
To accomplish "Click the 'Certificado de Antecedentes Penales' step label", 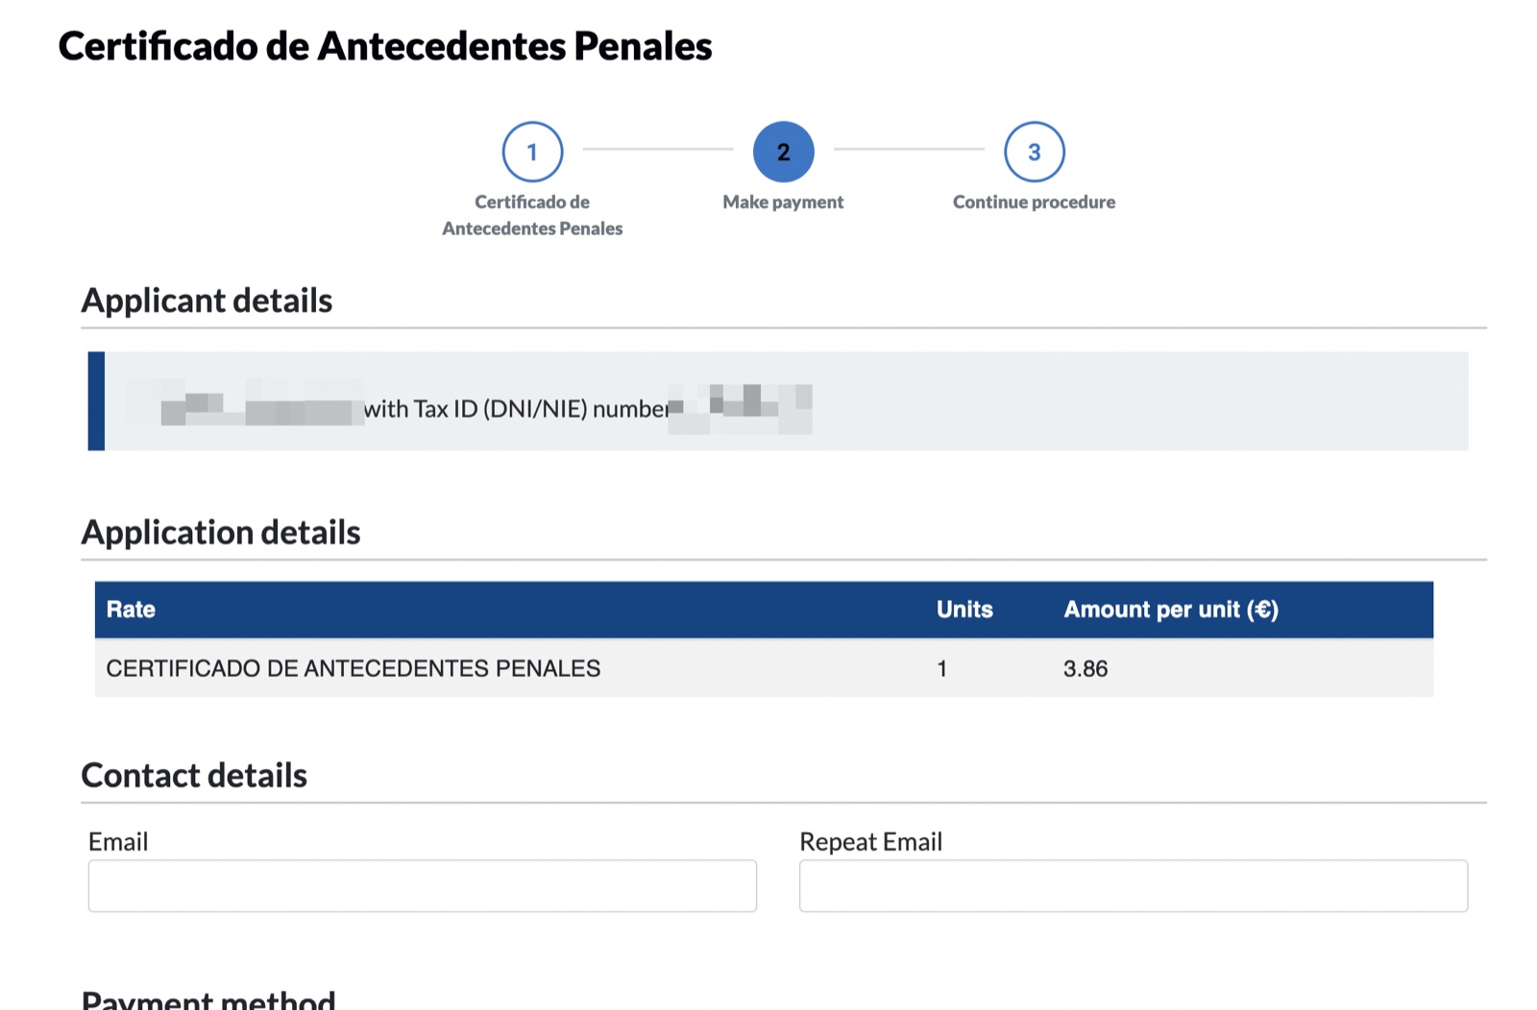I will 532,215.
